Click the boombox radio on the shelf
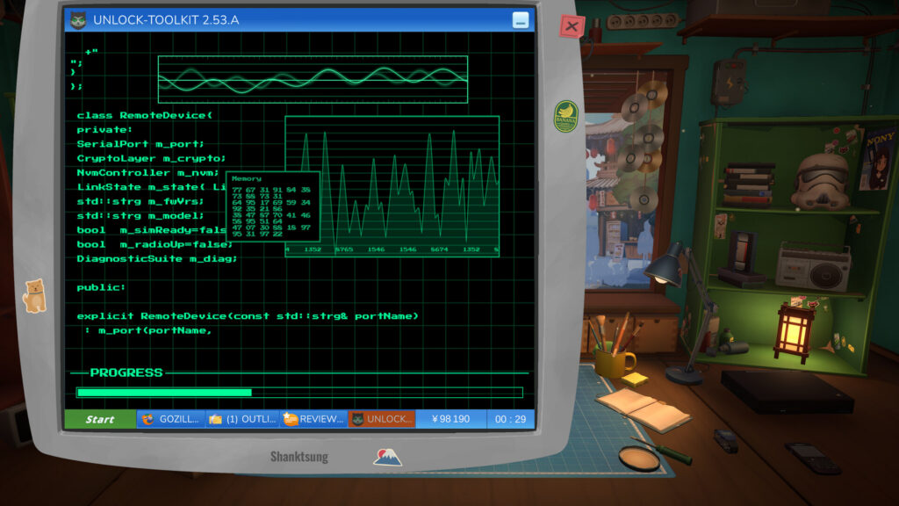Screen dimensions: 899x506 click(813, 267)
